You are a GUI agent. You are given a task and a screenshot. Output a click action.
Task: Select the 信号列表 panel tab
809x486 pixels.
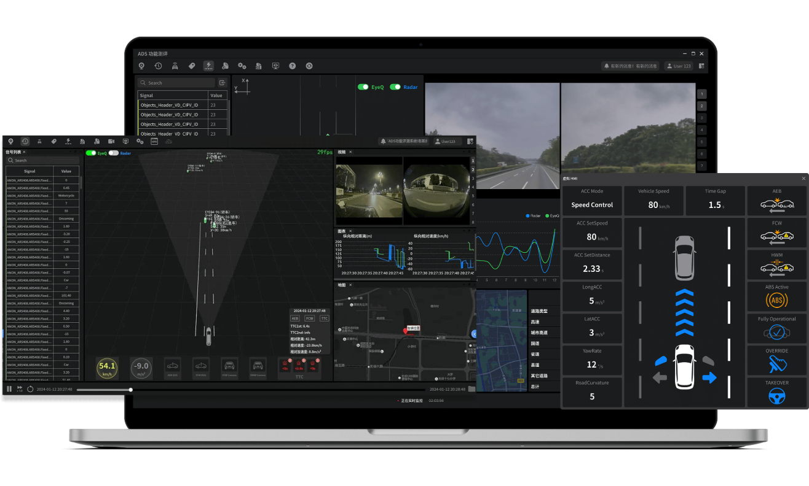point(13,152)
